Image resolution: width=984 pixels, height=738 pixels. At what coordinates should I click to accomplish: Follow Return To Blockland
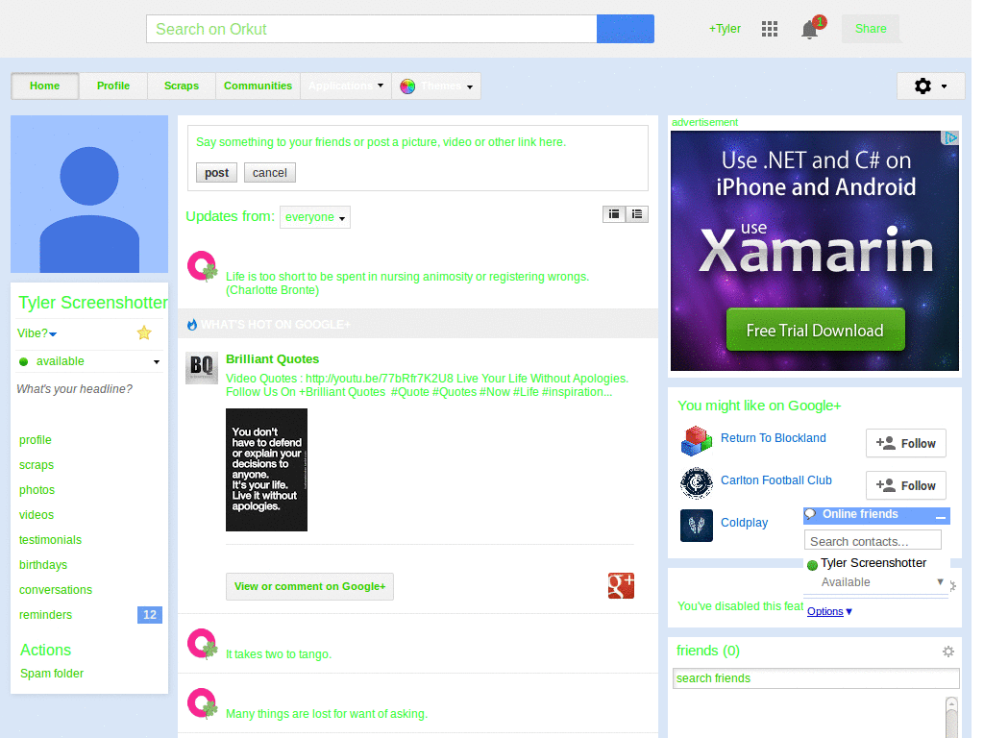(x=906, y=444)
